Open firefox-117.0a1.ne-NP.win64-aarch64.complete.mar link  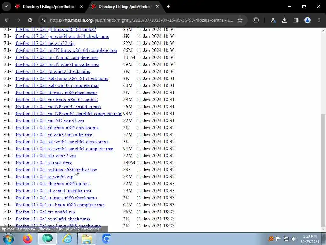pyautogui.click(x=69, y=114)
